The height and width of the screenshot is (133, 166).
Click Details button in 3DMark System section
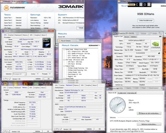81,28
